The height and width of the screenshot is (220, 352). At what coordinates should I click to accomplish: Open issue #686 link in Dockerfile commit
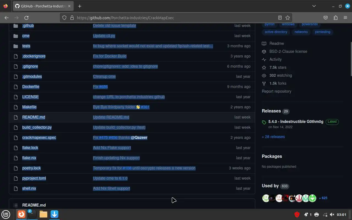tap(103, 87)
